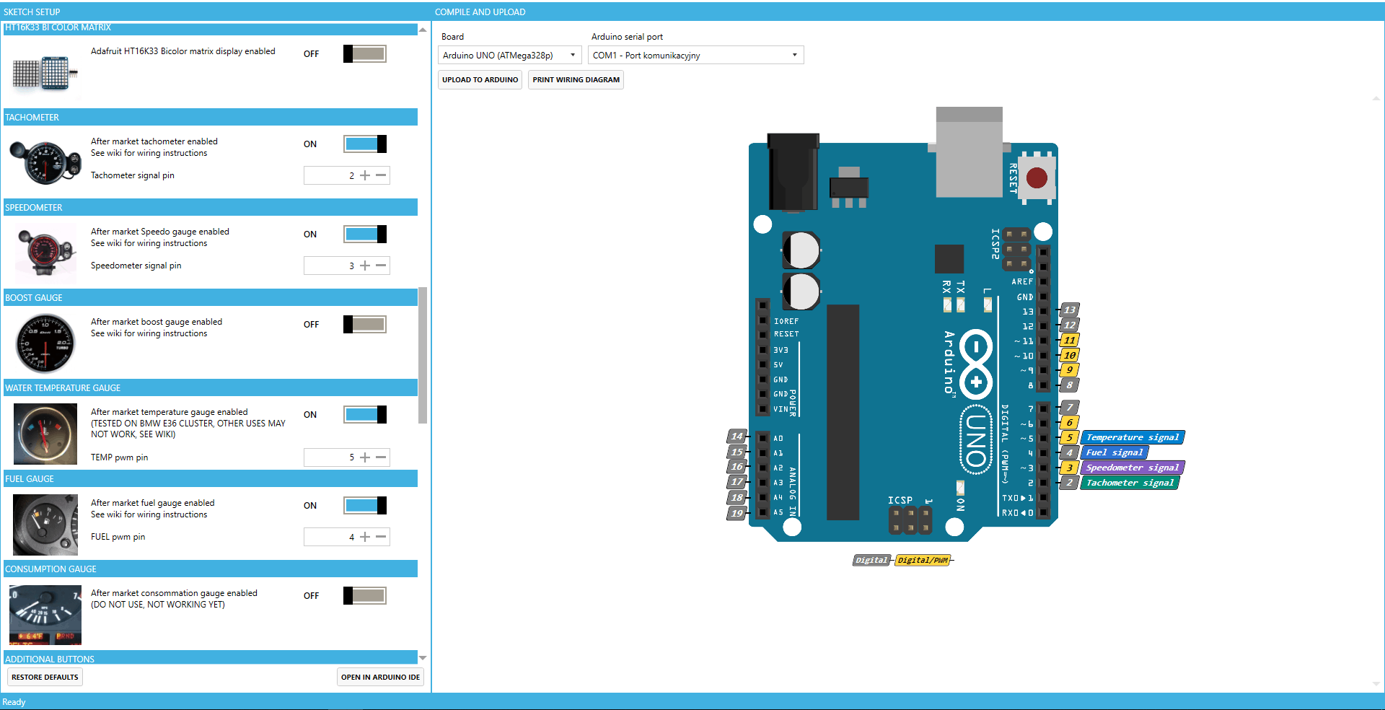Enable the after market boost gauge switch
Screen dimensions: 1385x710
coord(365,324)
